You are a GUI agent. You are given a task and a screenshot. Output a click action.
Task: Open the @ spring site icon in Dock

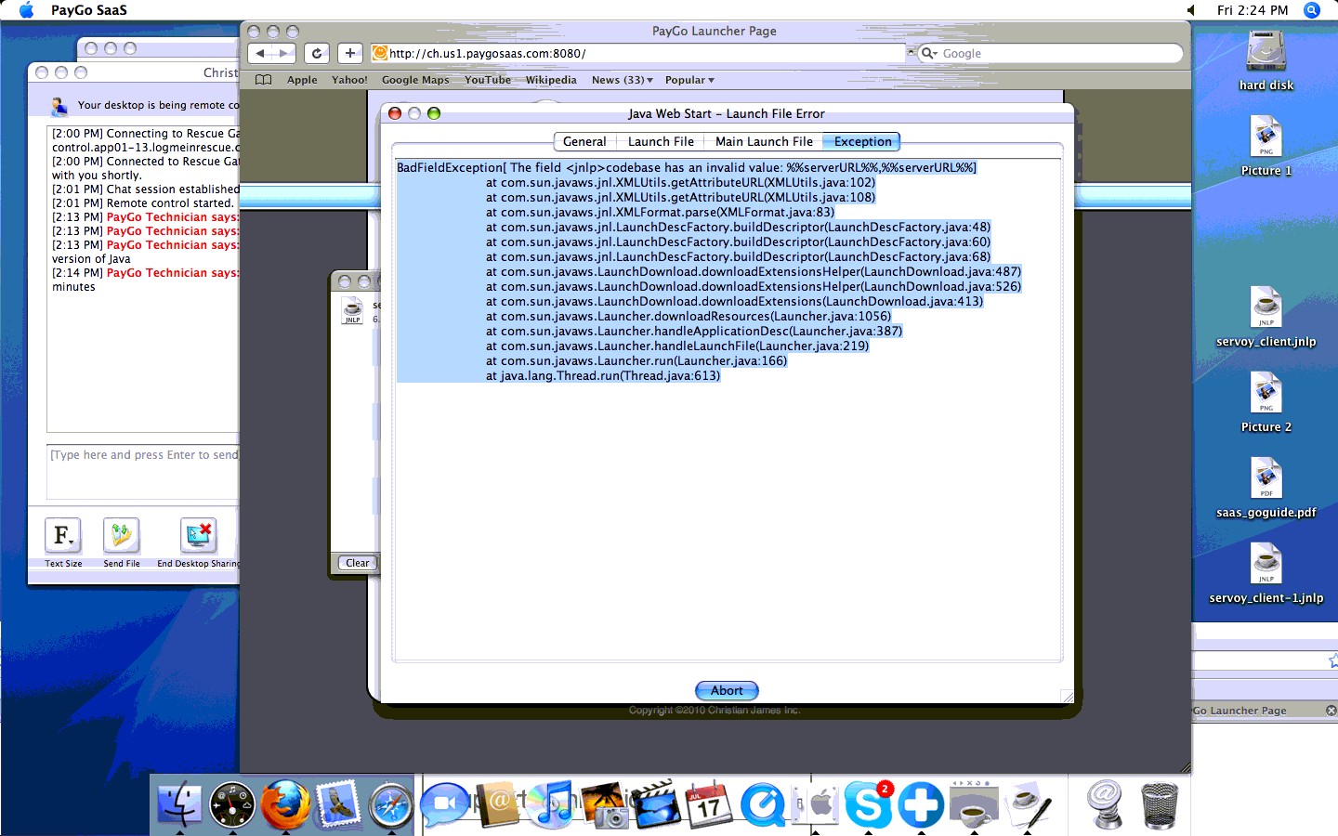point(1106,804)
